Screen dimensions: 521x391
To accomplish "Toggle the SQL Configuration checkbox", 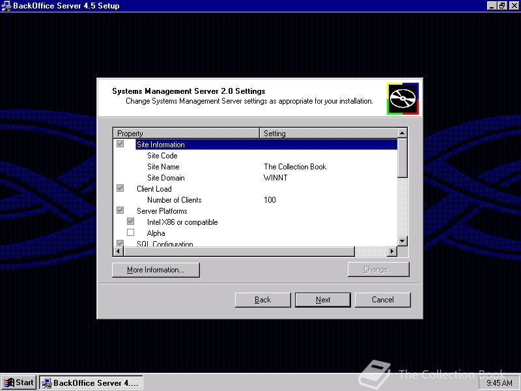I will tap(120, 243).
